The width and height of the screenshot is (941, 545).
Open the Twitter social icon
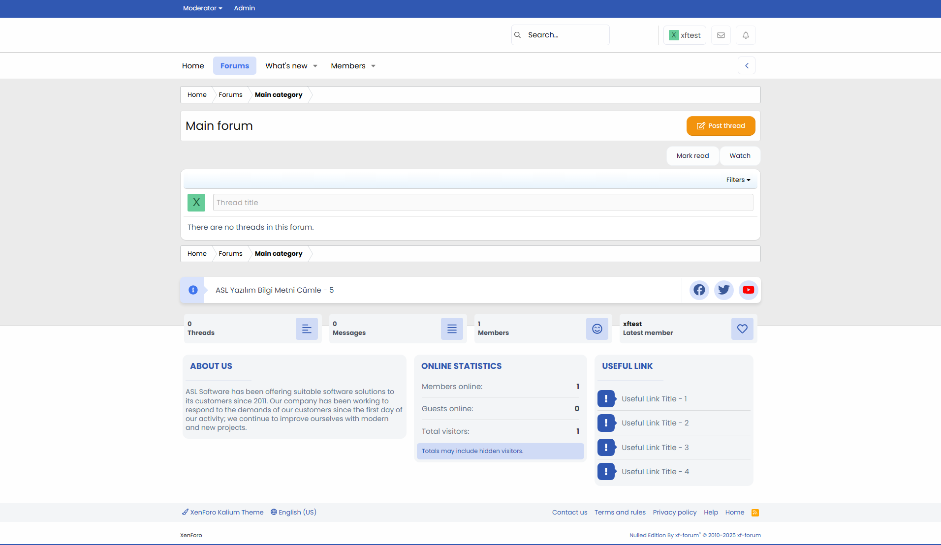(723, 290)
